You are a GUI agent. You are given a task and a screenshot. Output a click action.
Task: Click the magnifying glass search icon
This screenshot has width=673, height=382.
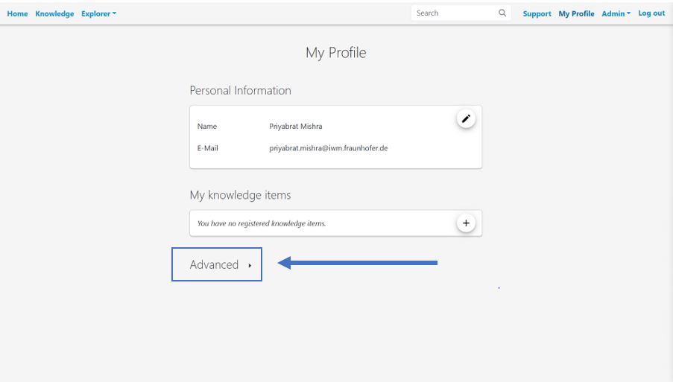click(x=502, y=13)
